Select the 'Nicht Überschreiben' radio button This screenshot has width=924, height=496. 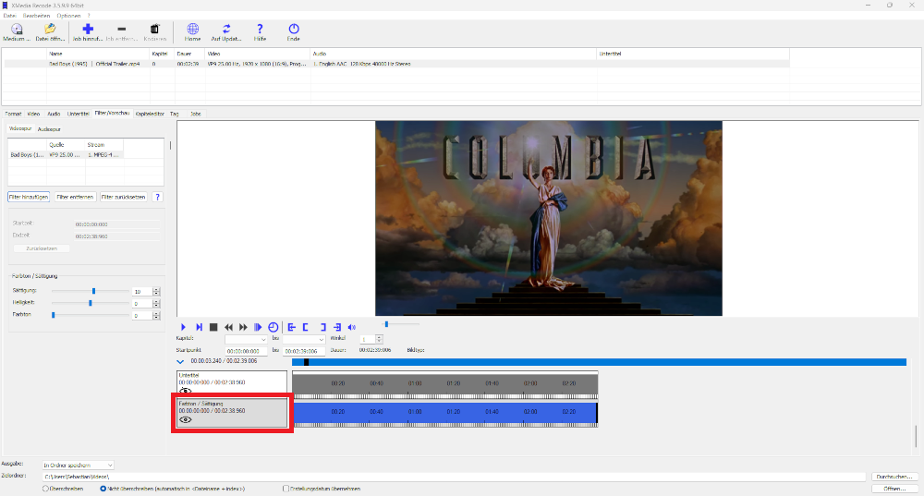[103, 489]
